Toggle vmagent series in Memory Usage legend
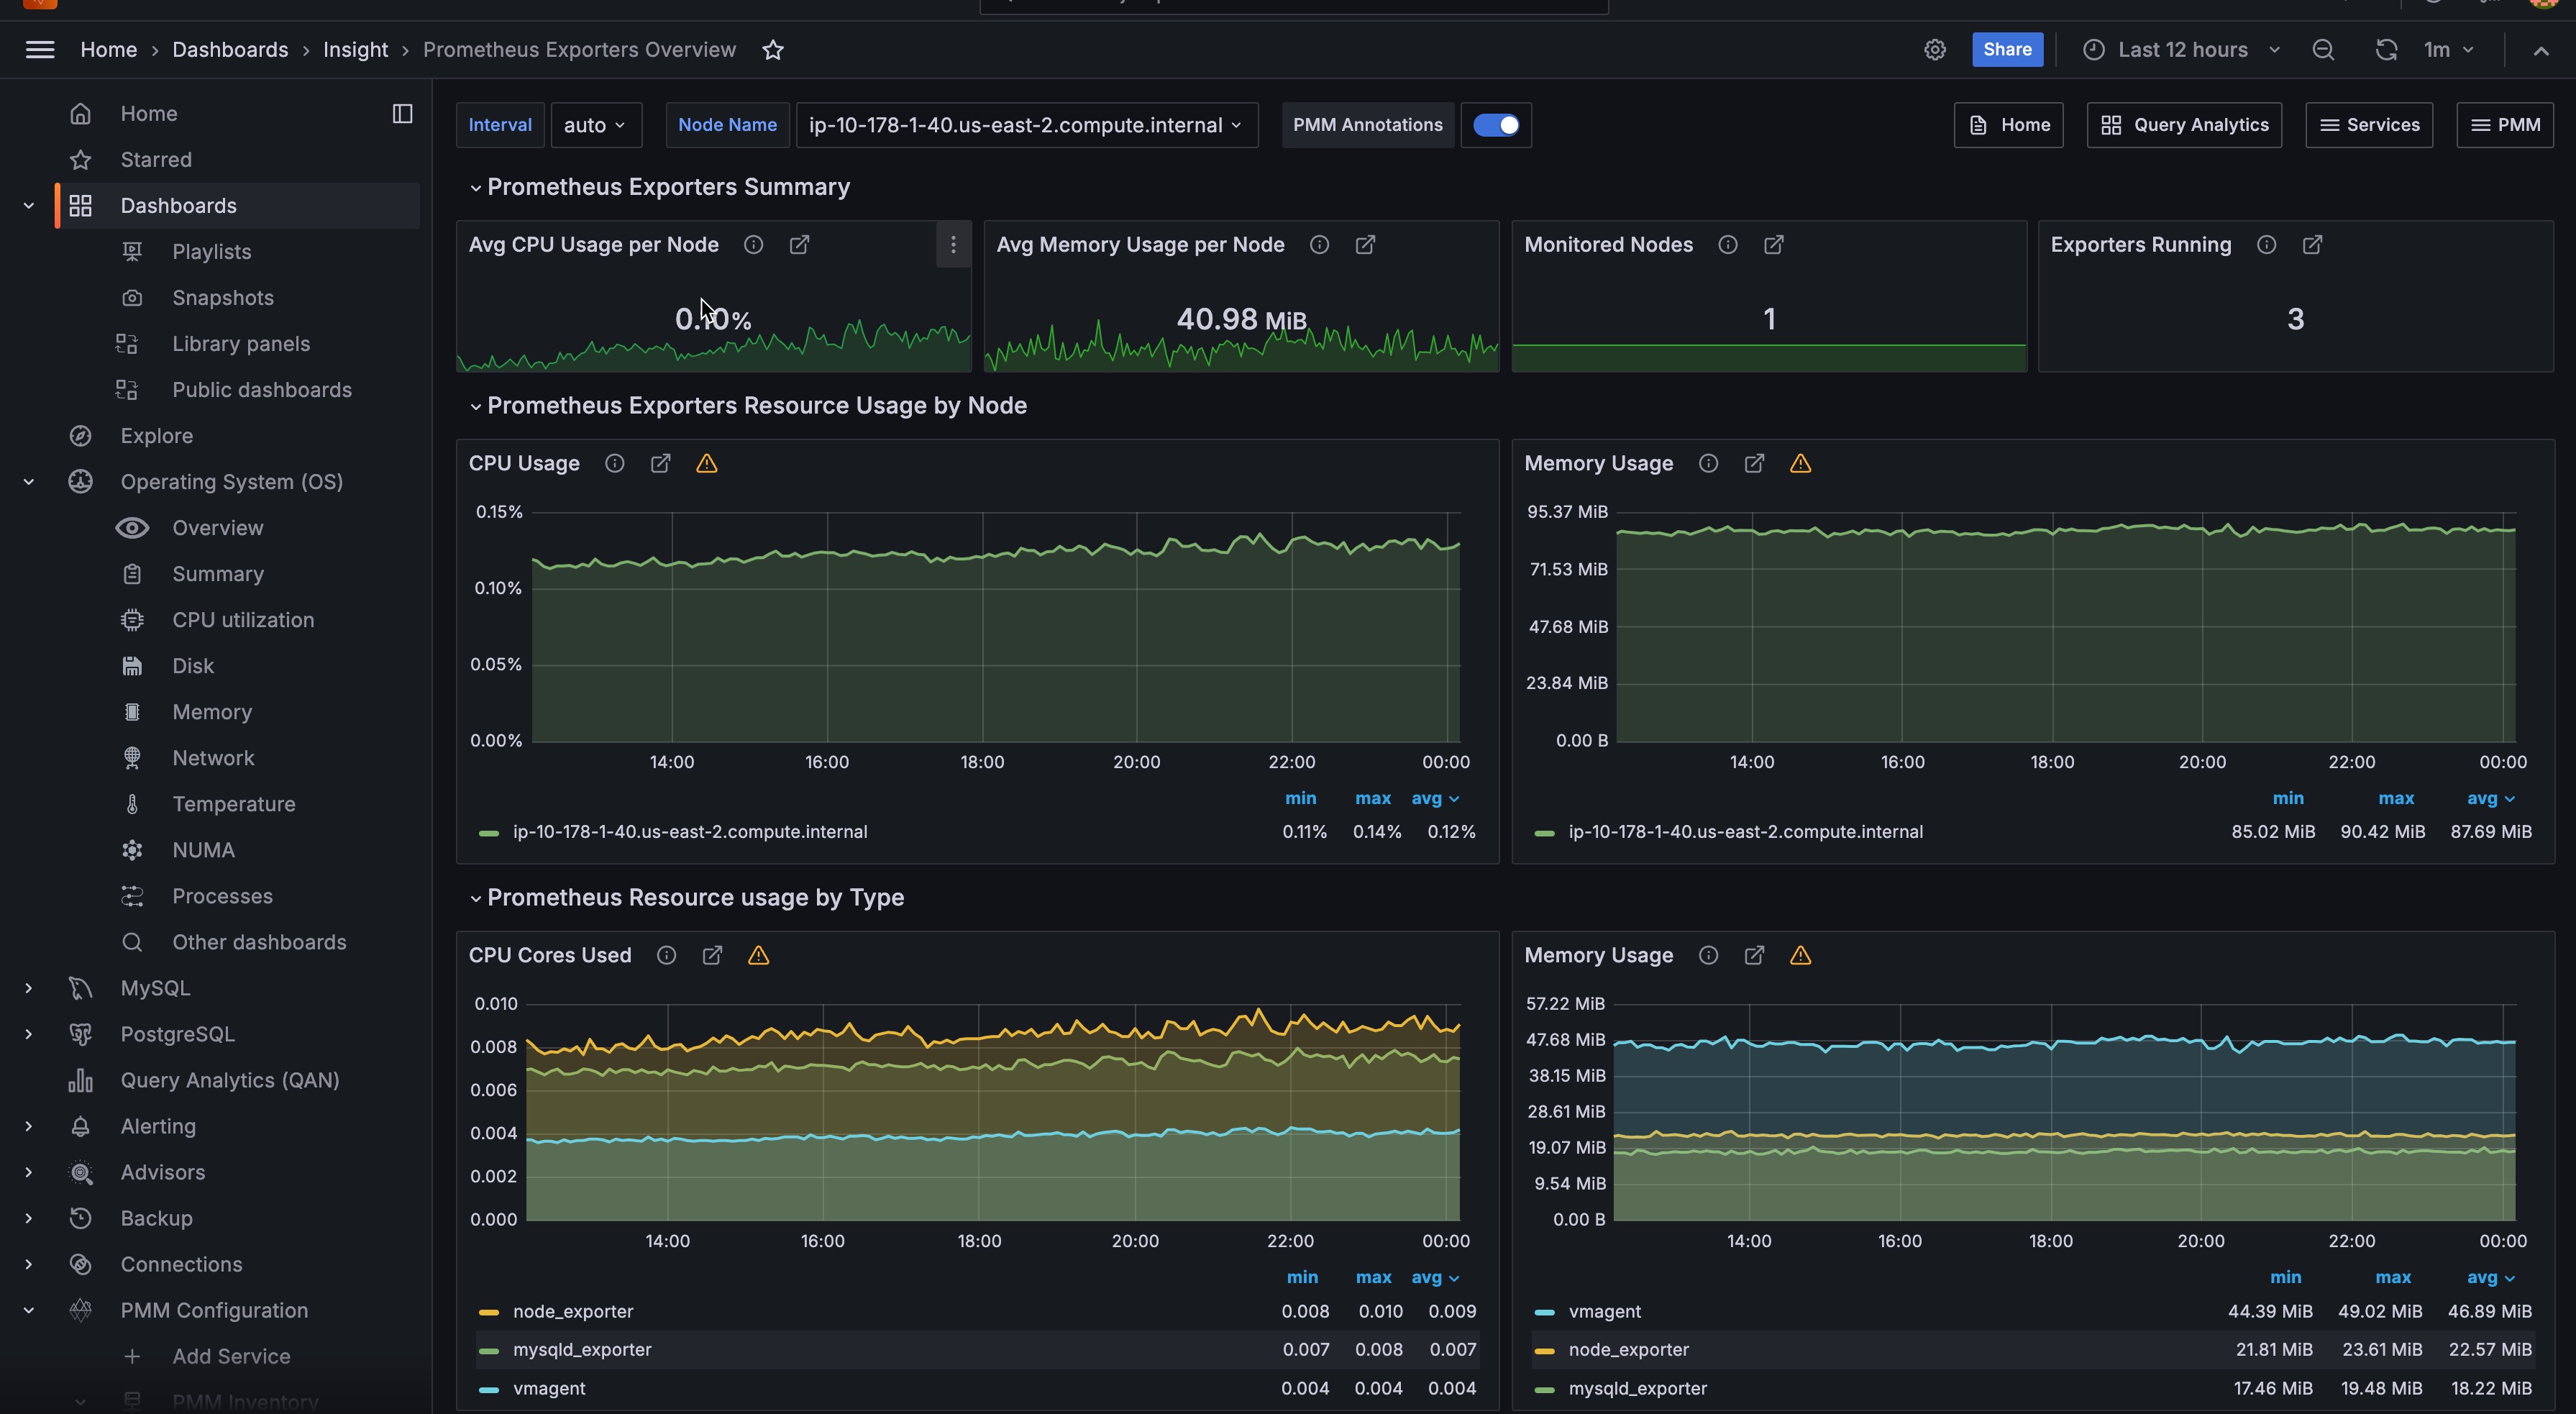The width and height of the screenshot is (2576, 1414). (1604, 1311)
